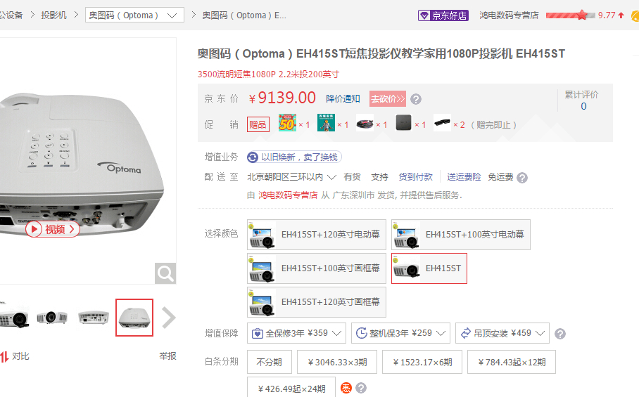The width and height of the screenshot is (639, 397).
Task: View the black box gift icon
Action: pyautogui.click(x=403, y=123)
